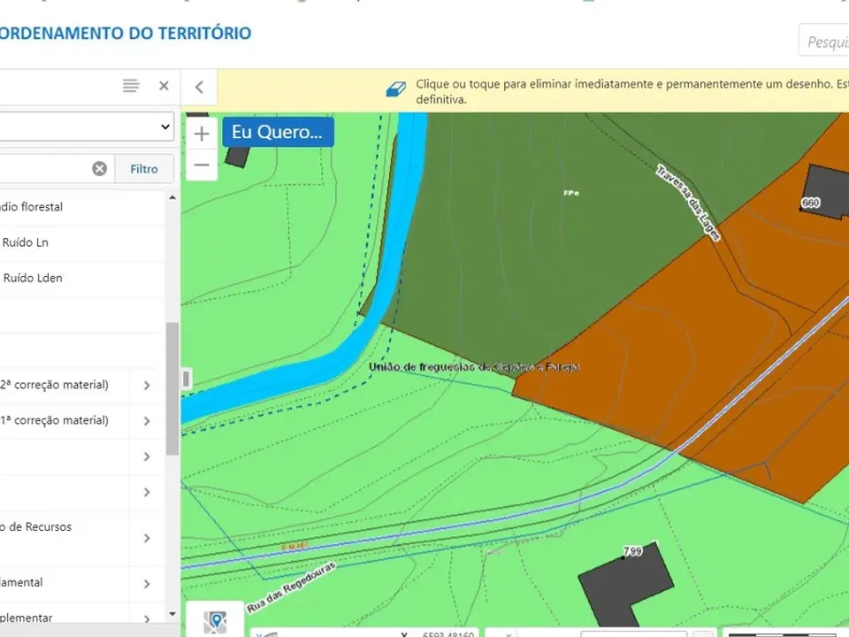849x637 pixels.
Task: Expand the 1ª correção material layer group
Action: tap(147, 421)
